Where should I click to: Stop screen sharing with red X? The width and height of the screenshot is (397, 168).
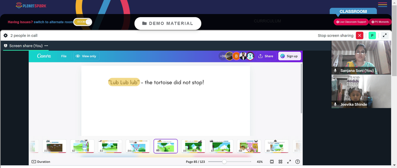360,35
